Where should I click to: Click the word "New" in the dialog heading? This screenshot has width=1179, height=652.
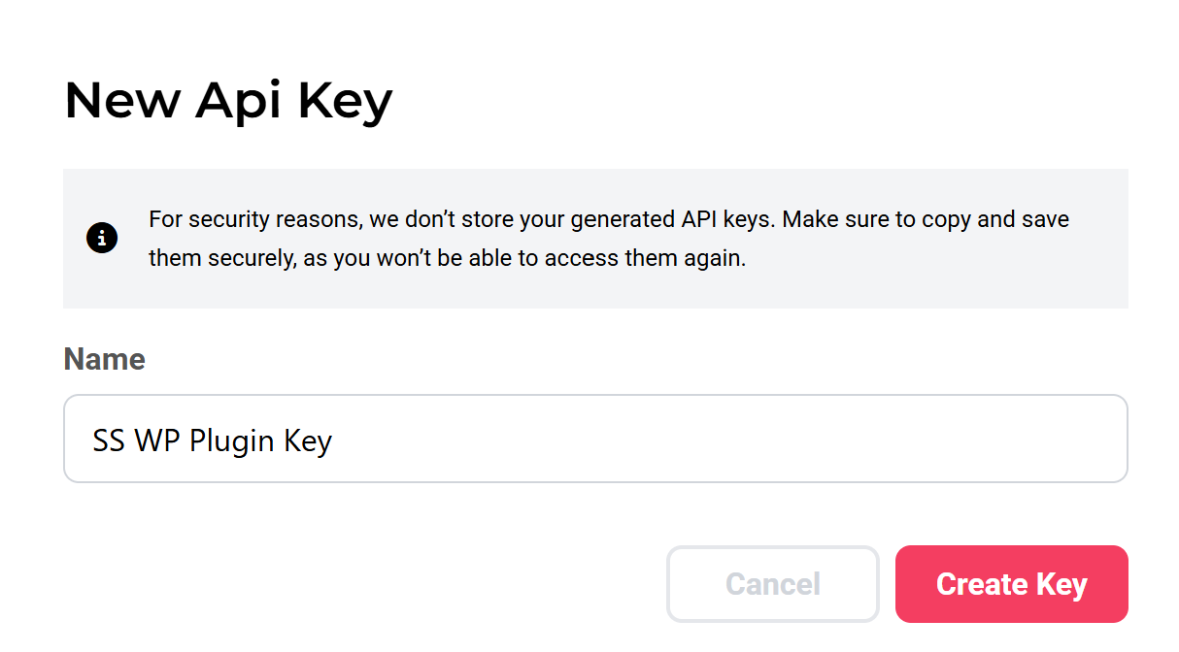click(121, 100)
